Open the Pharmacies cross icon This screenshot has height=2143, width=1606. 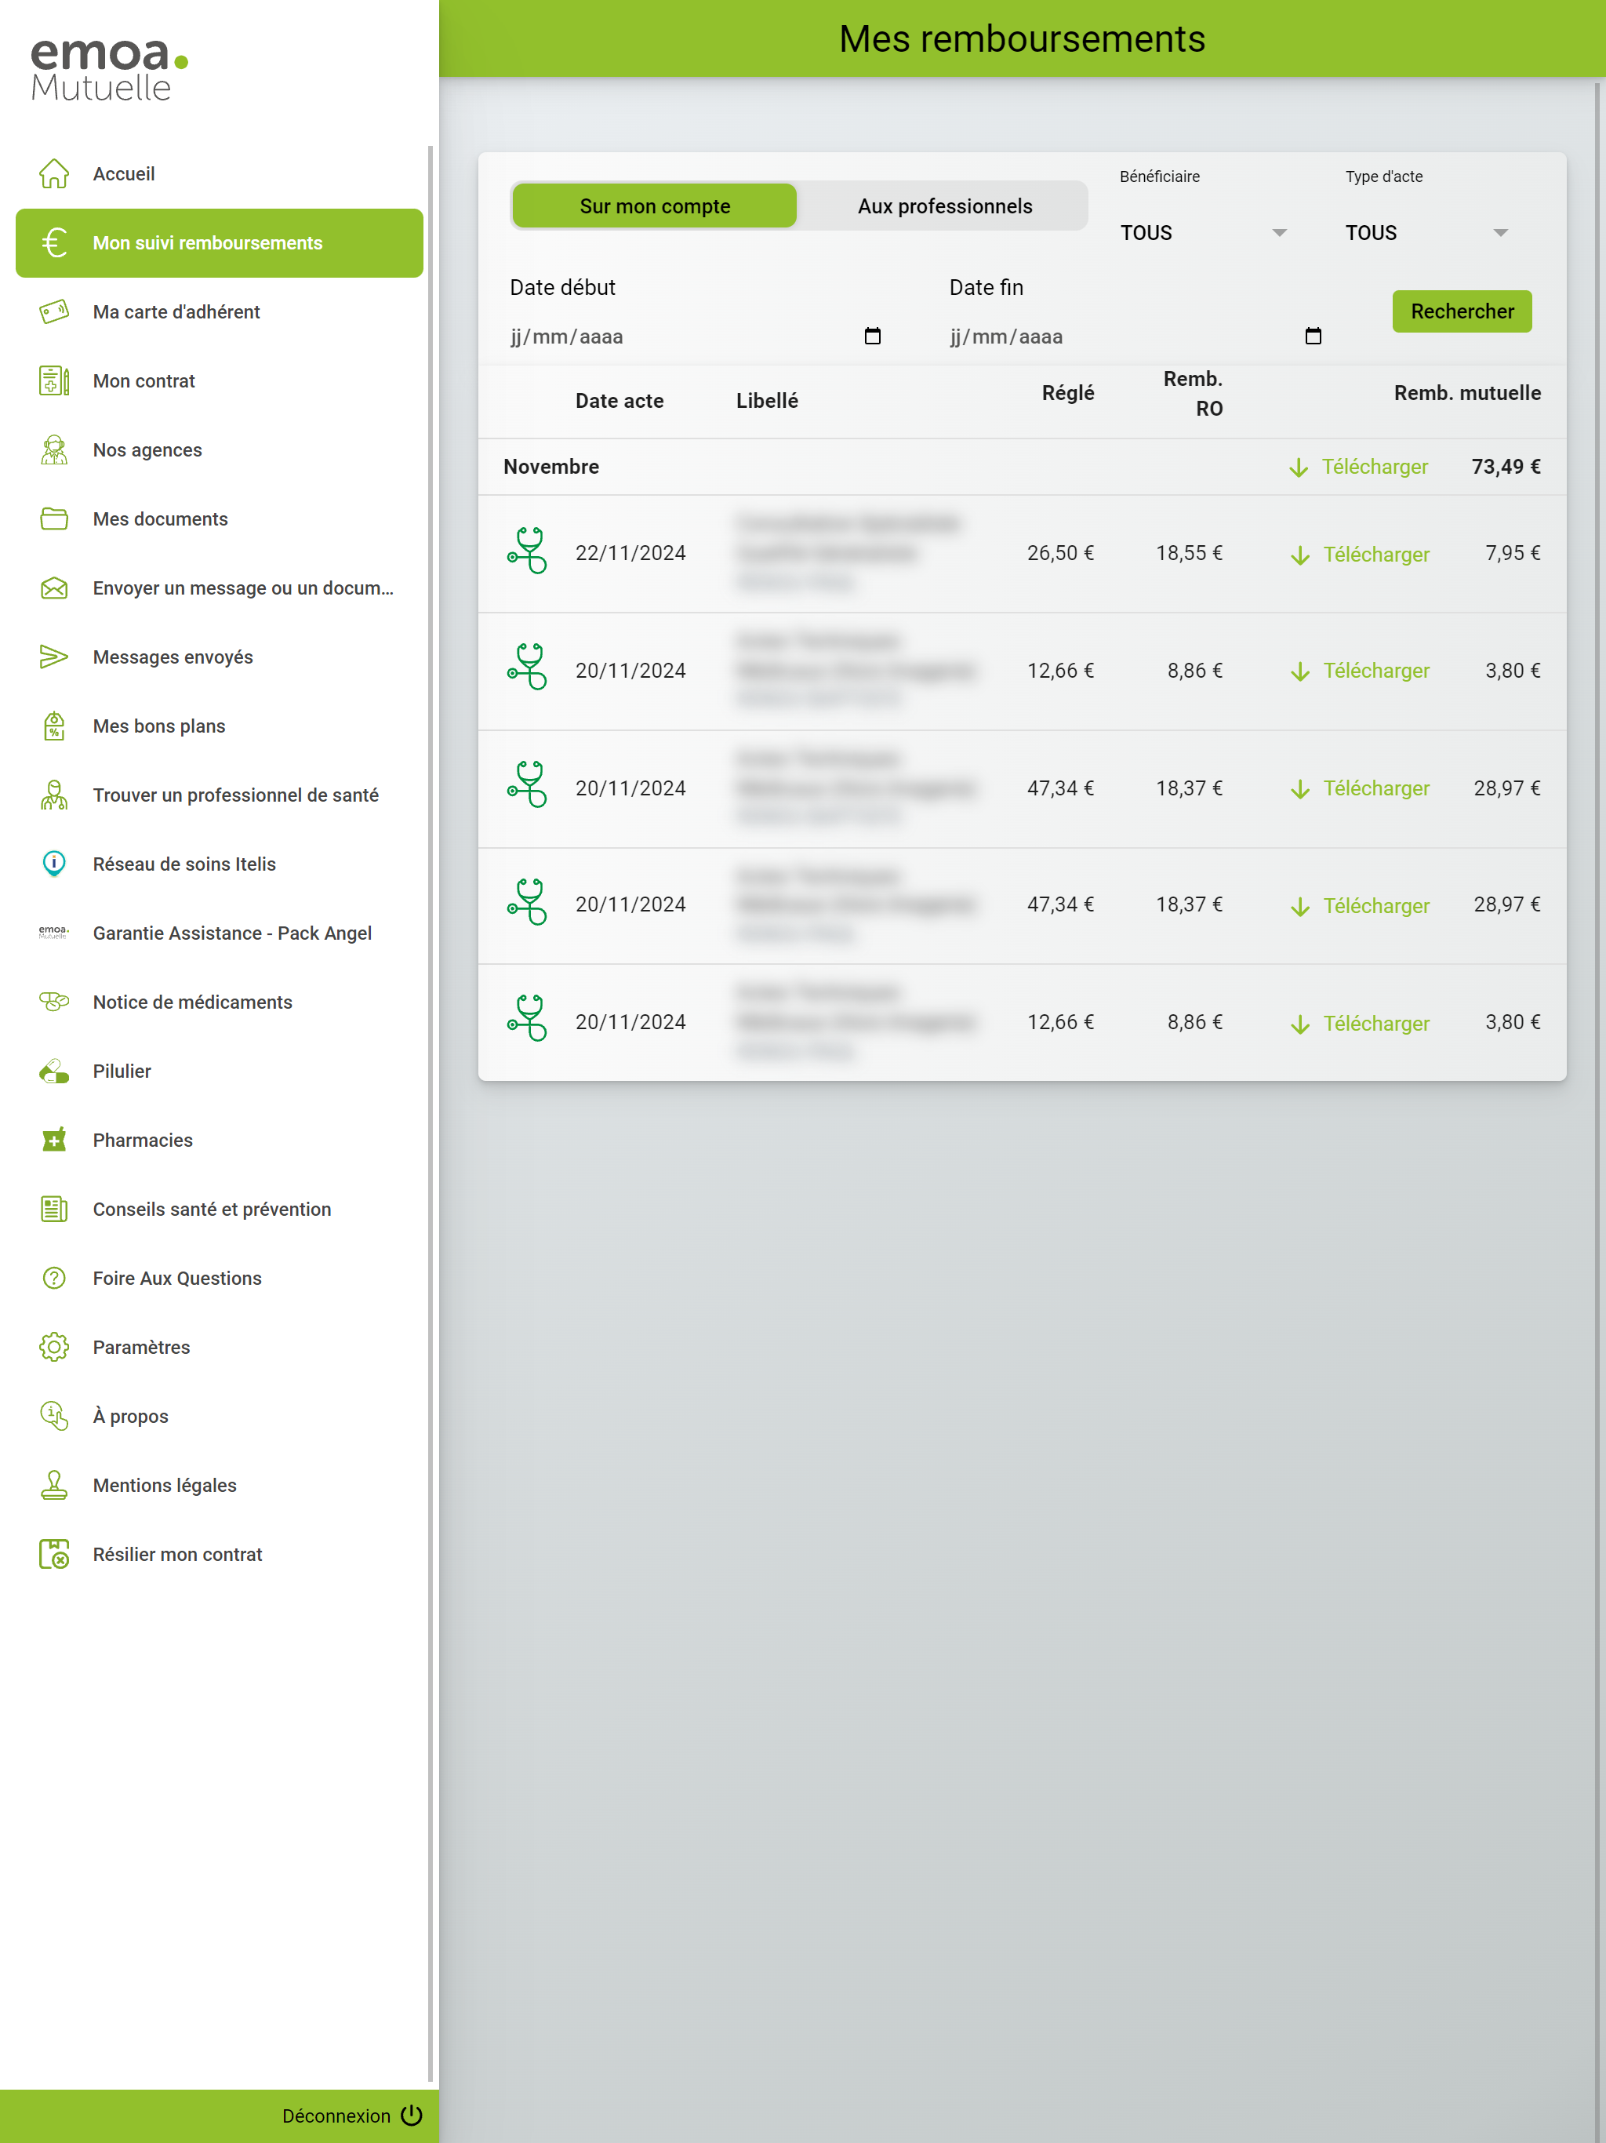click(x=54, y=1139)
